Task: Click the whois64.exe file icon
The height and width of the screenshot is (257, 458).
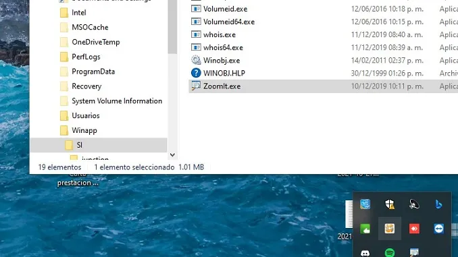Action: [x=196, y=47]
